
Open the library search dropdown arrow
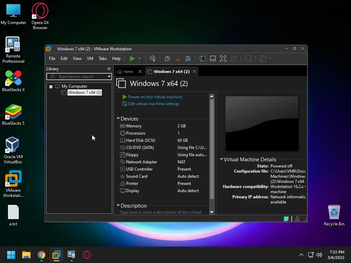pos(109,77)
